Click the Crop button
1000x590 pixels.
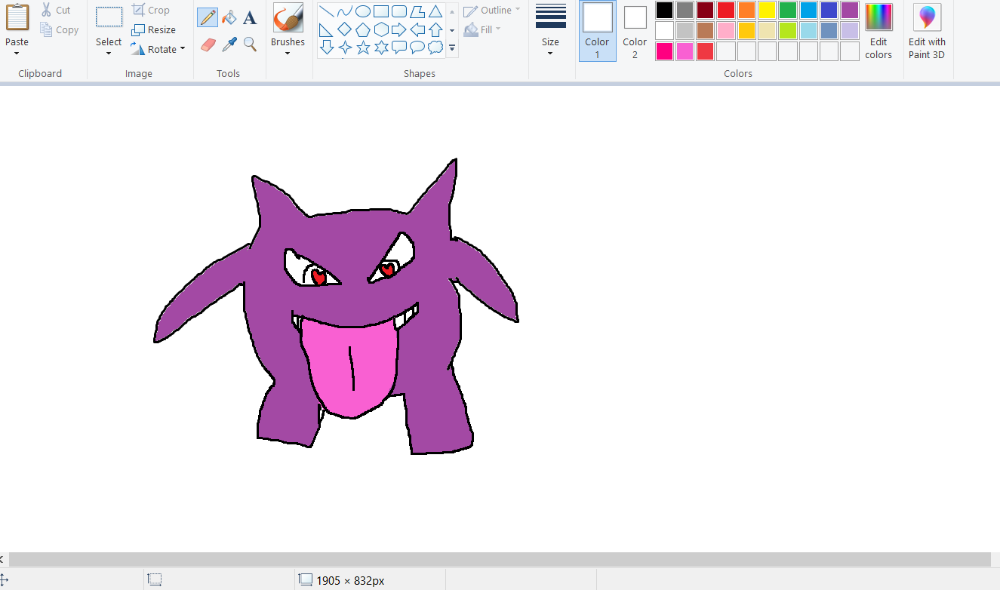click(x=150, y=11)
